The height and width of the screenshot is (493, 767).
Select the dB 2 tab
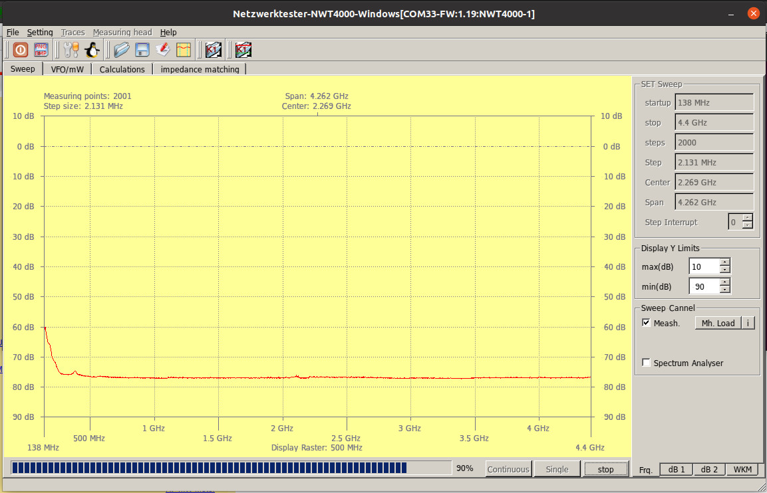709,470
